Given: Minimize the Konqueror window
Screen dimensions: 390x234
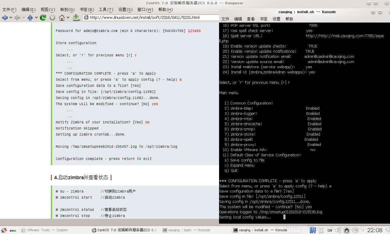Looking at the screenshot, I should 369,3.
